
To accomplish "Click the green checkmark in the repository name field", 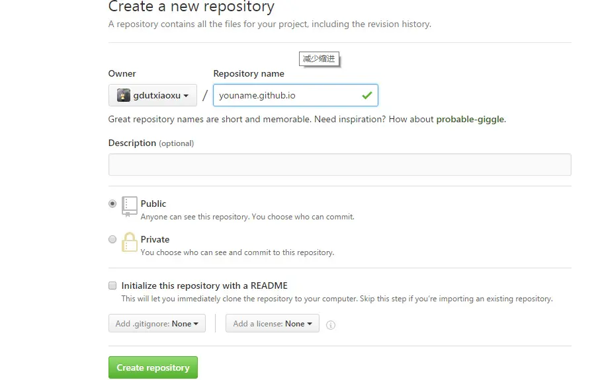I will (367, 95).
